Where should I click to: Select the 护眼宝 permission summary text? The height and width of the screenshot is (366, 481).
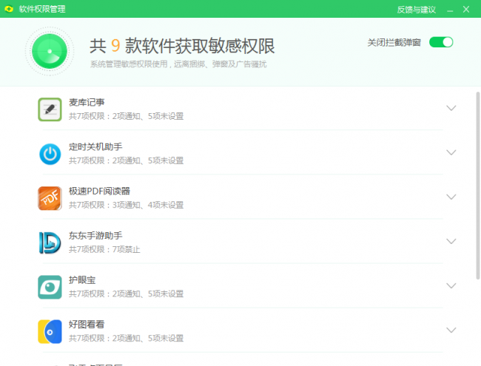tap(126, 294)
